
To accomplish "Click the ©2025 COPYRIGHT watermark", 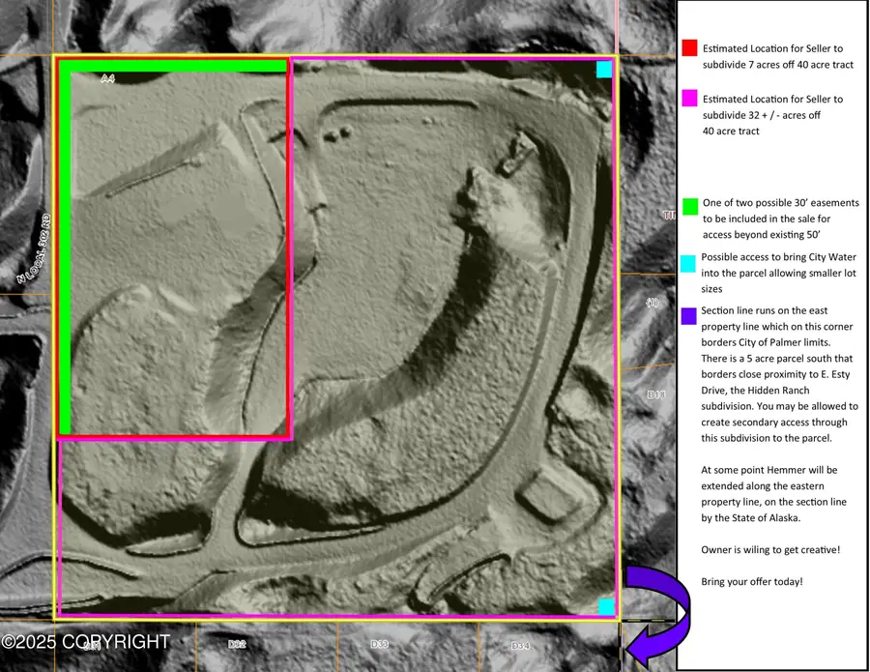I will 86,642.
